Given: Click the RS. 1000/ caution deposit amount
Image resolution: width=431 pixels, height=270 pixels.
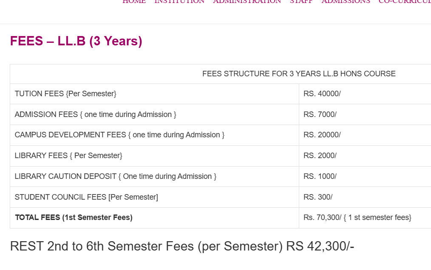Looking at the screenshot, I should [320, 176].
